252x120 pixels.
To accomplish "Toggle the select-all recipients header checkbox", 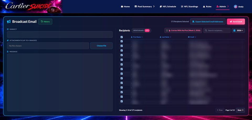I will (122, 37).
